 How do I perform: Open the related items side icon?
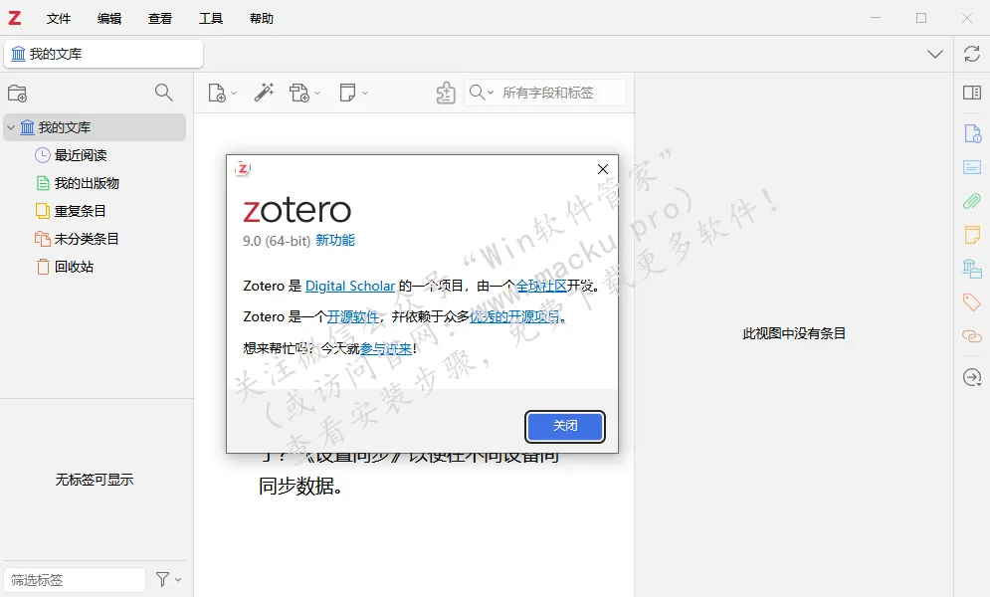pos(972,336)
